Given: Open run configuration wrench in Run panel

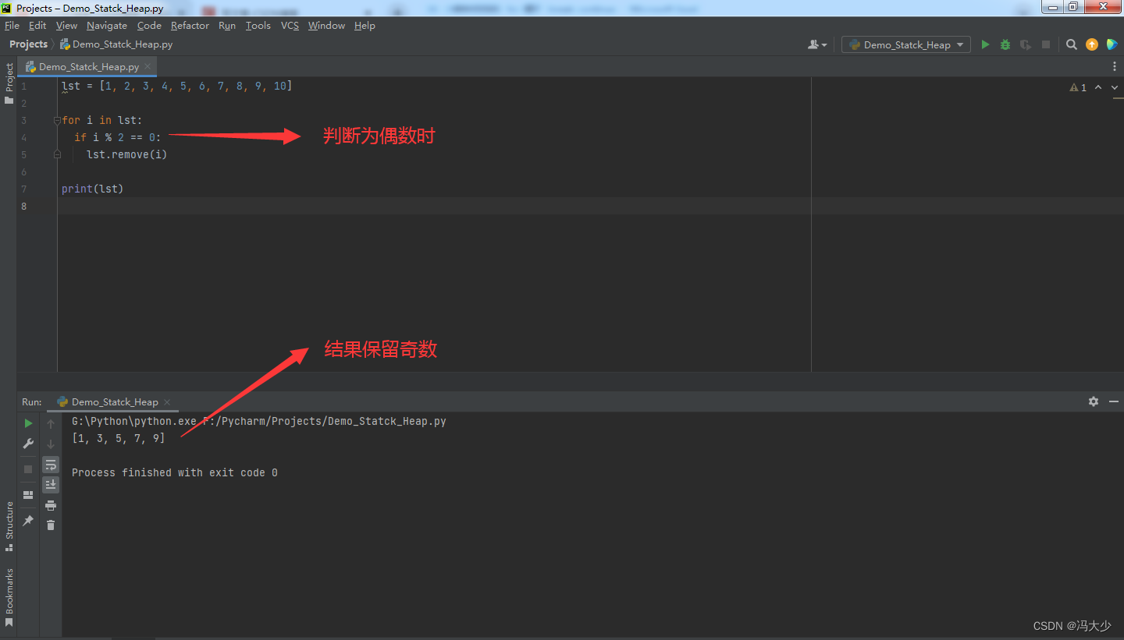Looking at the screenshot, I should 28,444.
